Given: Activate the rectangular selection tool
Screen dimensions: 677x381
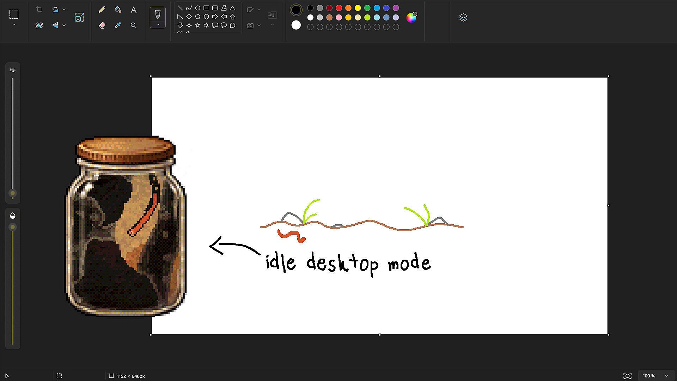Looking at the screenshot, I should coord(14,14).
